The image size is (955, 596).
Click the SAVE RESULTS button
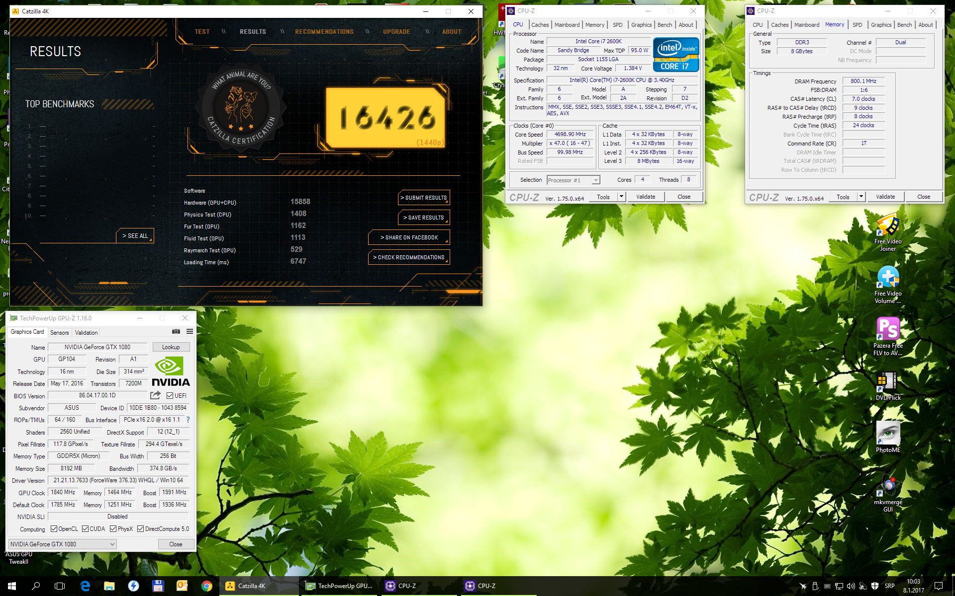(424, 218)
